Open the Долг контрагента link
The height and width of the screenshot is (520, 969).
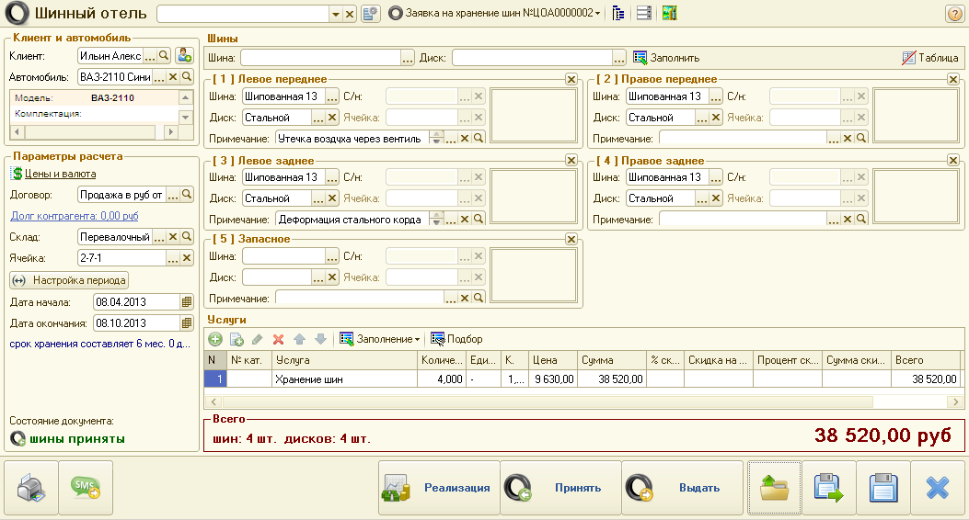click(75, 216)
